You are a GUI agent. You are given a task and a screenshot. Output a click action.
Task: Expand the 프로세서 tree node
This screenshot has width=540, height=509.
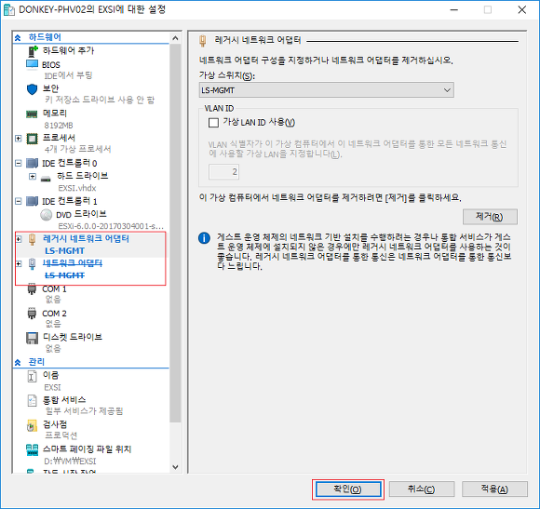pyautogui.click(x=19, y=139)
